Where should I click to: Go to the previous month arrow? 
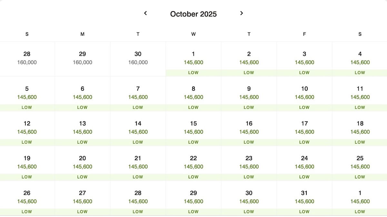145,13
